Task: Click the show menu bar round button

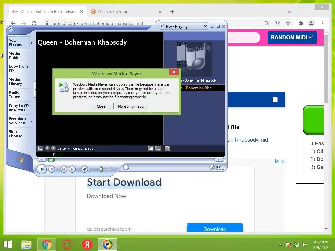Action: coord(10,29)
